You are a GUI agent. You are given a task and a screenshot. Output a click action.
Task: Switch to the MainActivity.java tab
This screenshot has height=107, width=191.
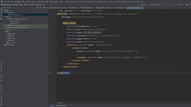[87, 8]
